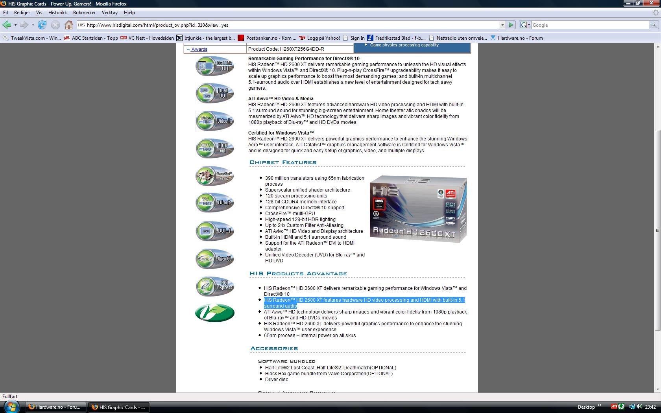
Task: Click the scrollbar up arrow
Action: click(x=657, y=46)
